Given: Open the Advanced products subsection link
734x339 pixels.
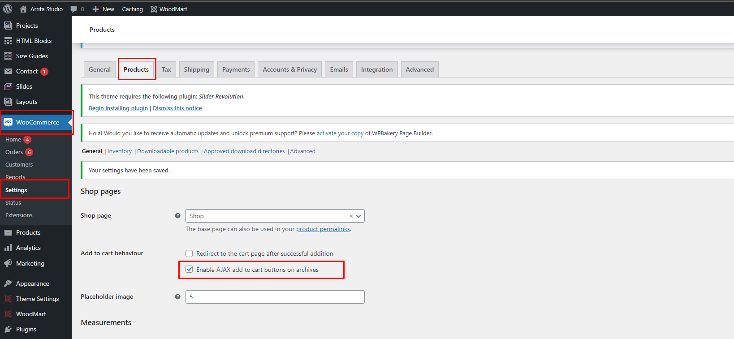Looking at the screenshot, I should point(303,151).
